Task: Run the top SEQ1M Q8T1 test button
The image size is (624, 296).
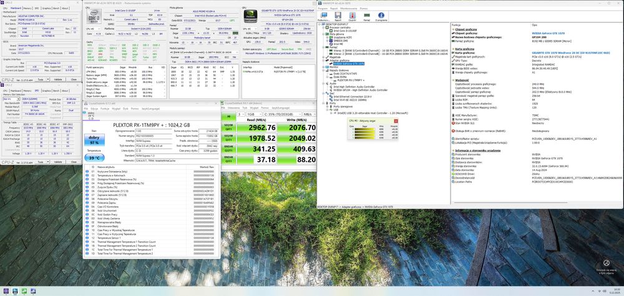Action: tap(228, 127)
